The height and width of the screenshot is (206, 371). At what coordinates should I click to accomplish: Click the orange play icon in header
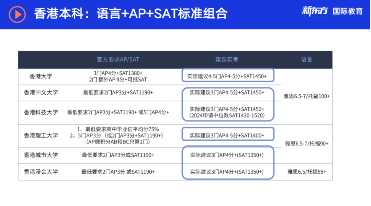17,14
